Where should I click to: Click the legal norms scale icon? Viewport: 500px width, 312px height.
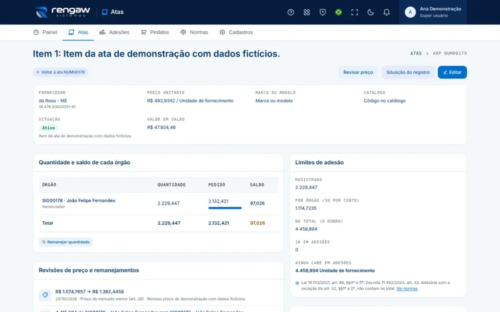pos(297,283)
